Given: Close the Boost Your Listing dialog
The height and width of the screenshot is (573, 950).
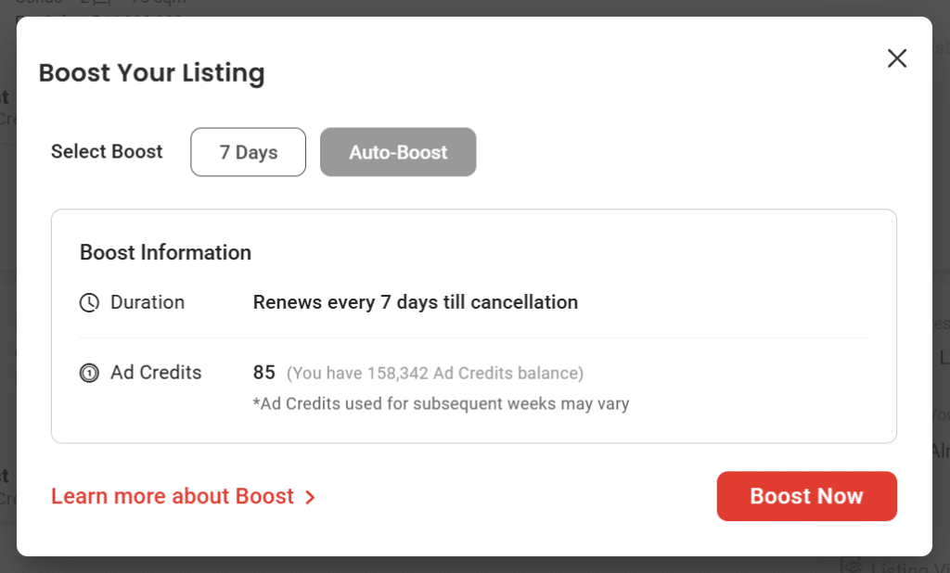Looking at the screenshot, I should coord(896,58).
